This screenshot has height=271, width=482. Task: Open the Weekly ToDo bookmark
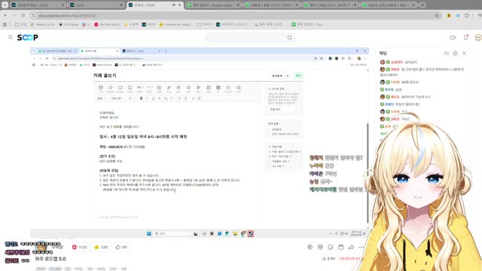click(42, 24)
